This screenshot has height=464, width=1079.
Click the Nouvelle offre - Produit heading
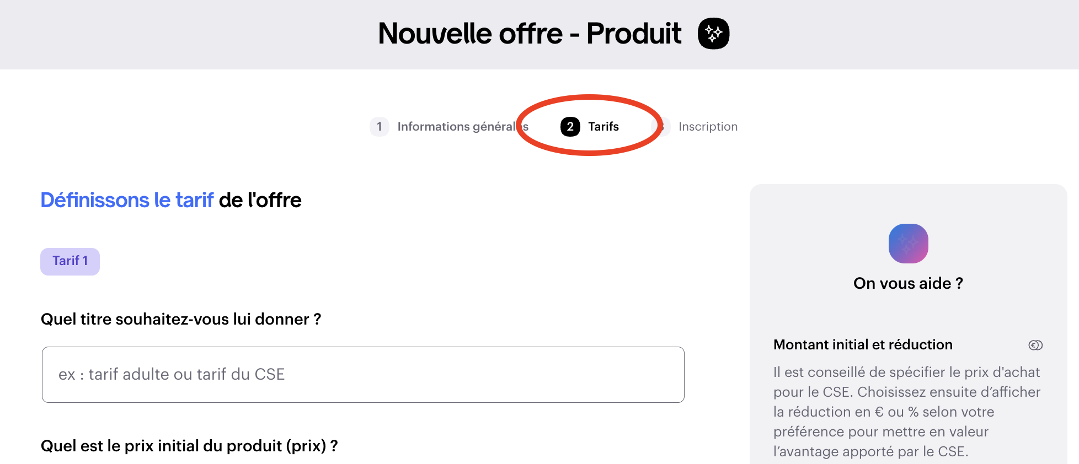530,34
